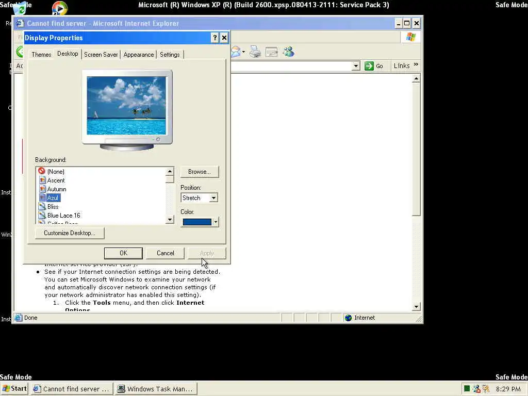Click the Apply button
528x396 pixels.
point(207,253)
